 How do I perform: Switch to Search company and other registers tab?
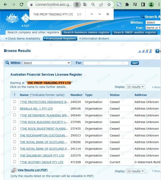coord(33,33)
